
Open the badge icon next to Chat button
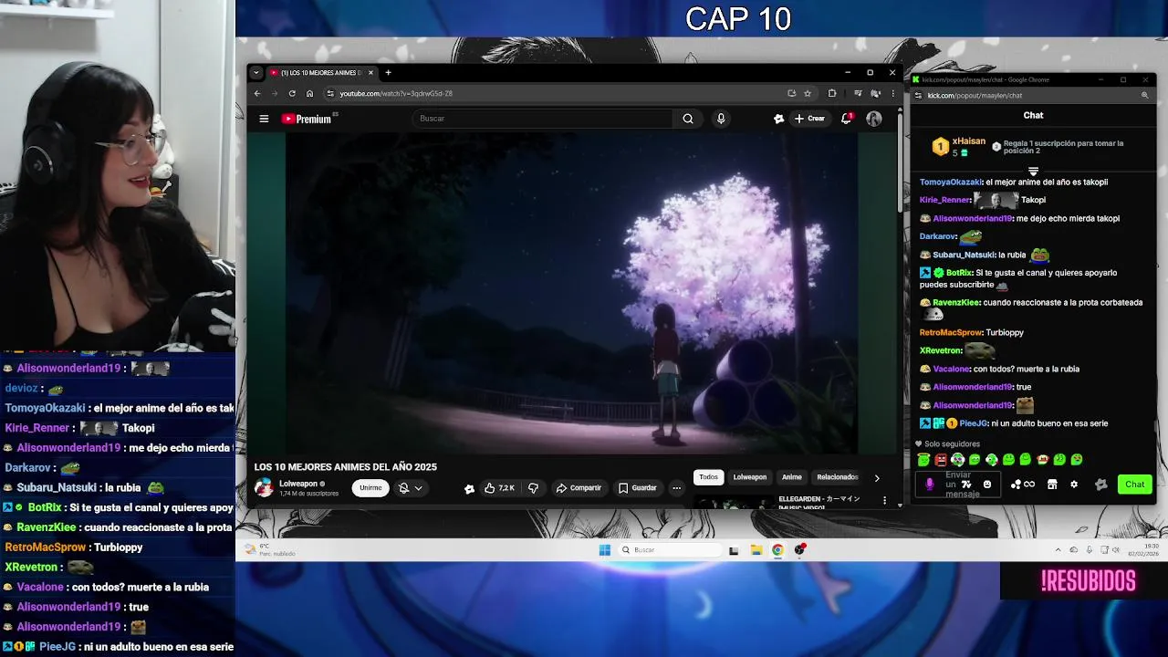[x=1100, y=485]
